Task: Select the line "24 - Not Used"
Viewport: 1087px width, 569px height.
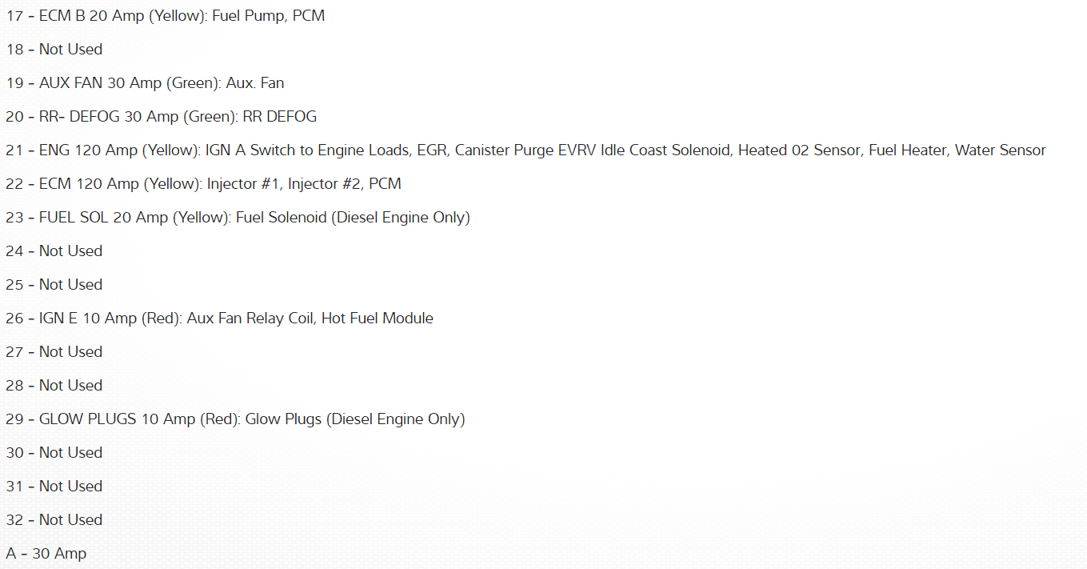Action: tap(54, 250)
